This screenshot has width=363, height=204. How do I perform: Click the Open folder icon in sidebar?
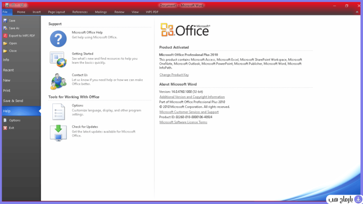pyautogui.click(x=5, y=43)
